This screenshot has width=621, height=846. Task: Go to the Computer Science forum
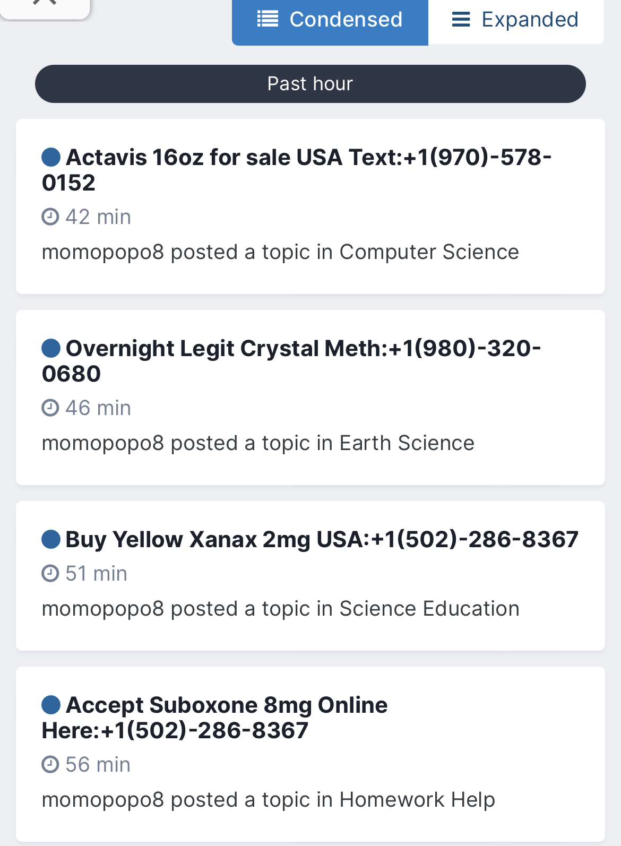click(x=429, y=252)
